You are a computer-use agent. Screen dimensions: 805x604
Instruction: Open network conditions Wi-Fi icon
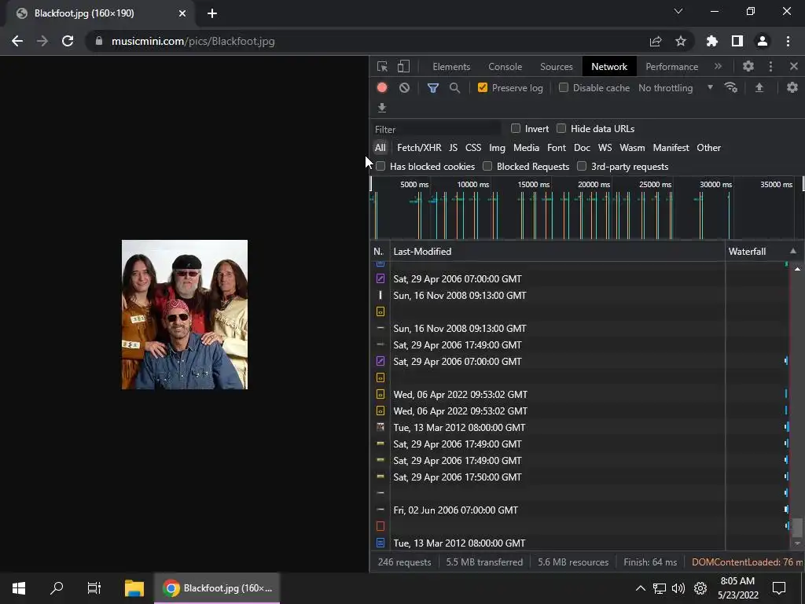731,88
